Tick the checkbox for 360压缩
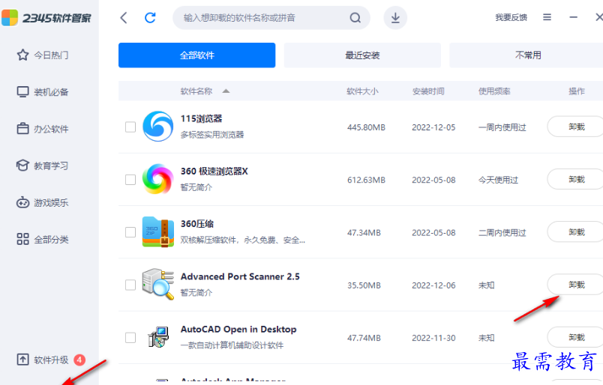 click(x=130, y=232)
